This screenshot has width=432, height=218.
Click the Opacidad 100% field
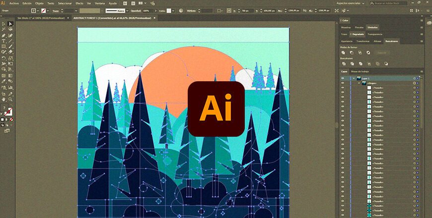147,10
